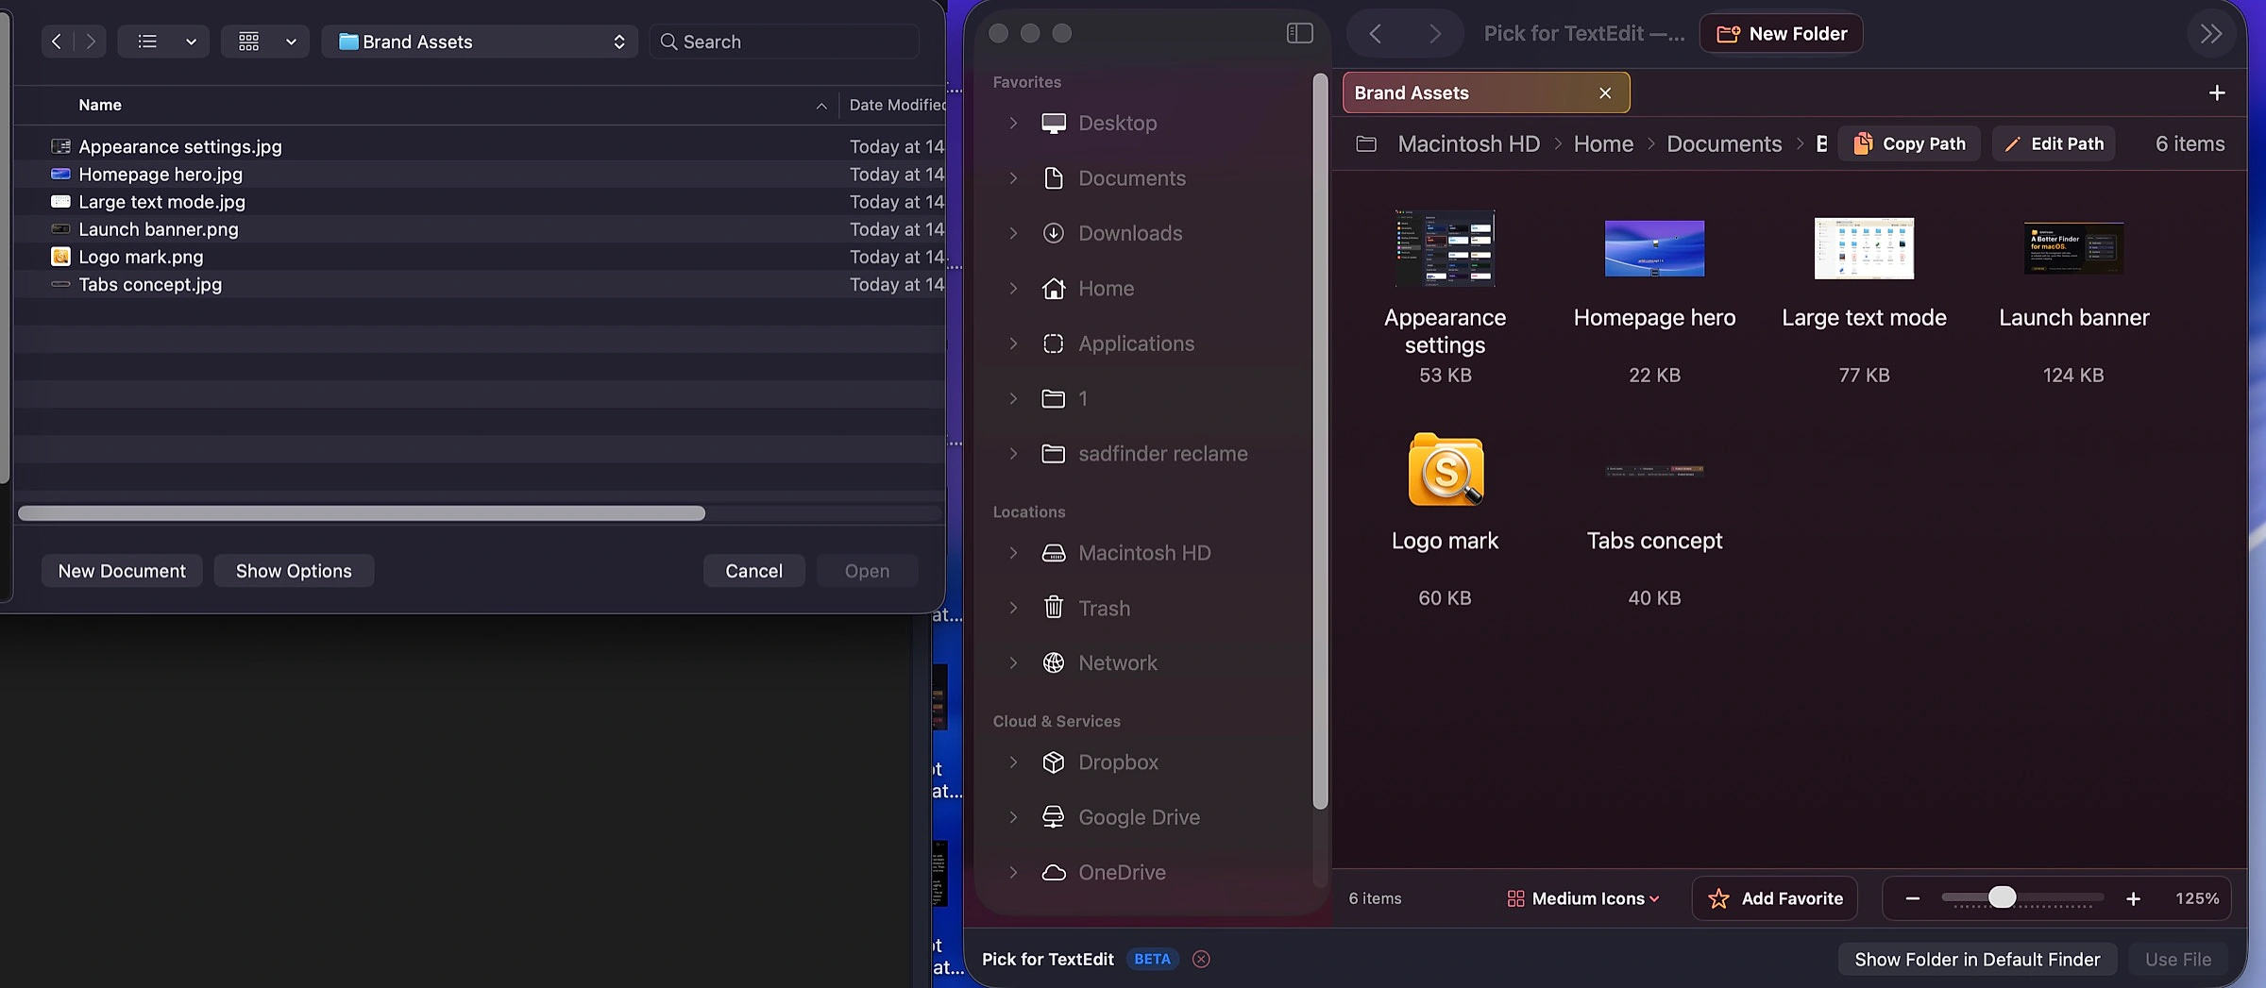
Task: Click Show Options button
Action: 294,571
